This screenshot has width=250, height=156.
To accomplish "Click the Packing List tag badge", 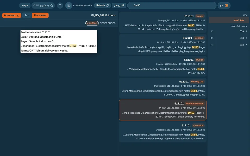I will click(197, 82).
